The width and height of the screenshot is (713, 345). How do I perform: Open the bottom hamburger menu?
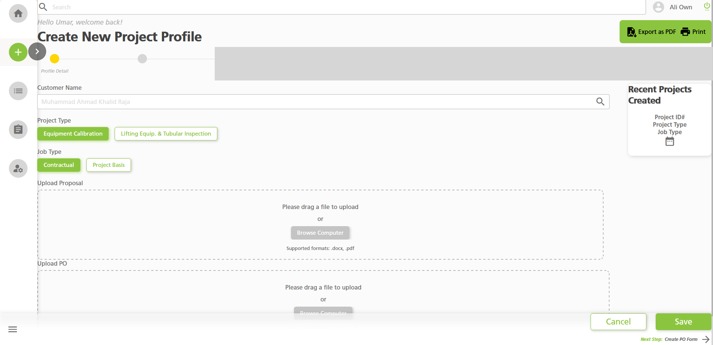pos(12,329)
